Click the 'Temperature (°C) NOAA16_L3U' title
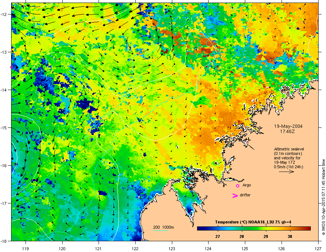Viewport: 326px width, 252px height. pos(242,222)
